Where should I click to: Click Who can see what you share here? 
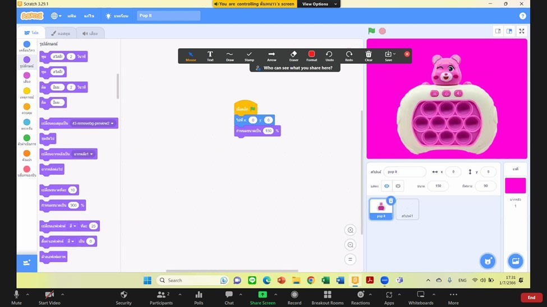(x=295, y=68)
